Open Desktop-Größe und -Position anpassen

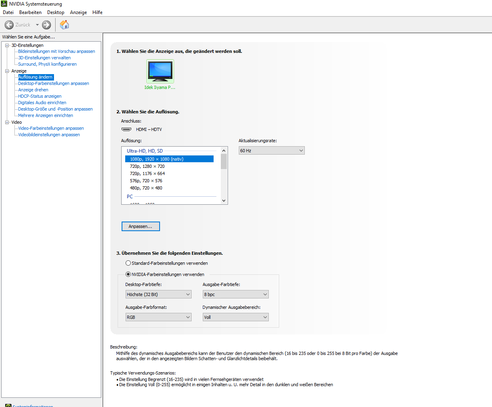[x=55, y=109]
